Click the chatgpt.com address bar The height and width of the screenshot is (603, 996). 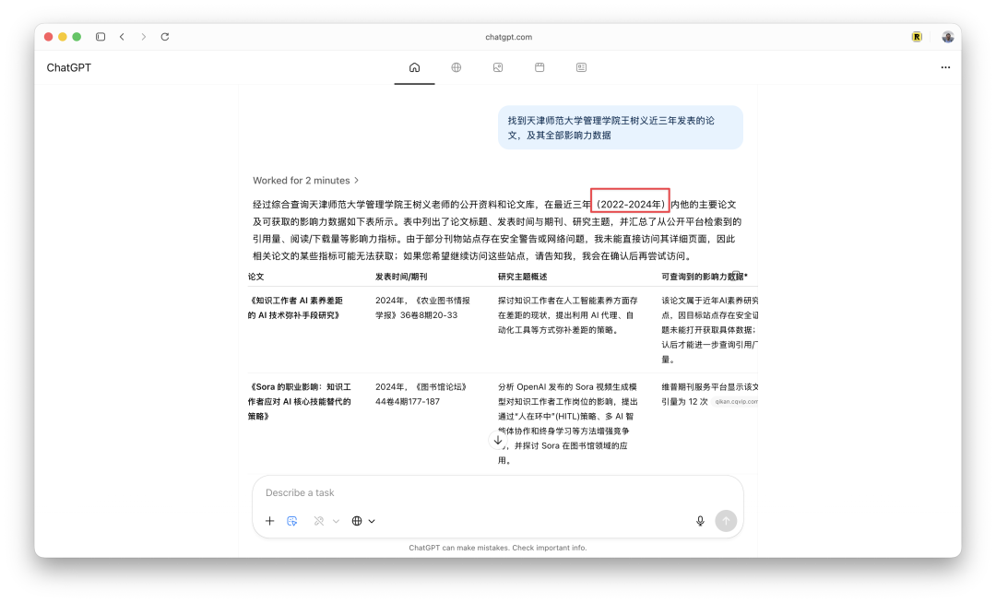pos(509,37)
